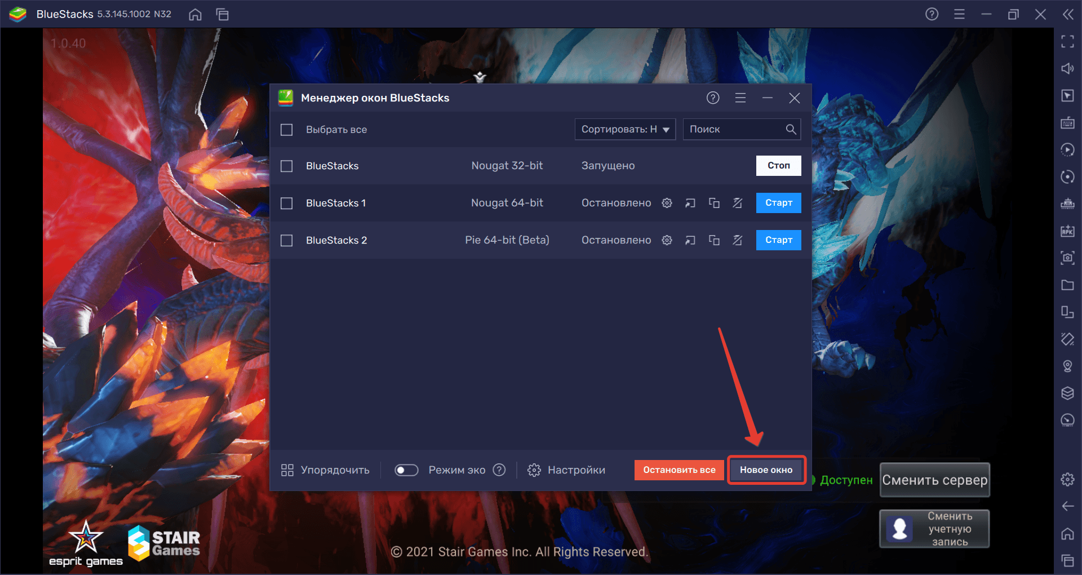The width and height of the screenshot is (1082, 575).
Task: Check the BlueStacks 2 row checkbox
Action: point(287,240)
